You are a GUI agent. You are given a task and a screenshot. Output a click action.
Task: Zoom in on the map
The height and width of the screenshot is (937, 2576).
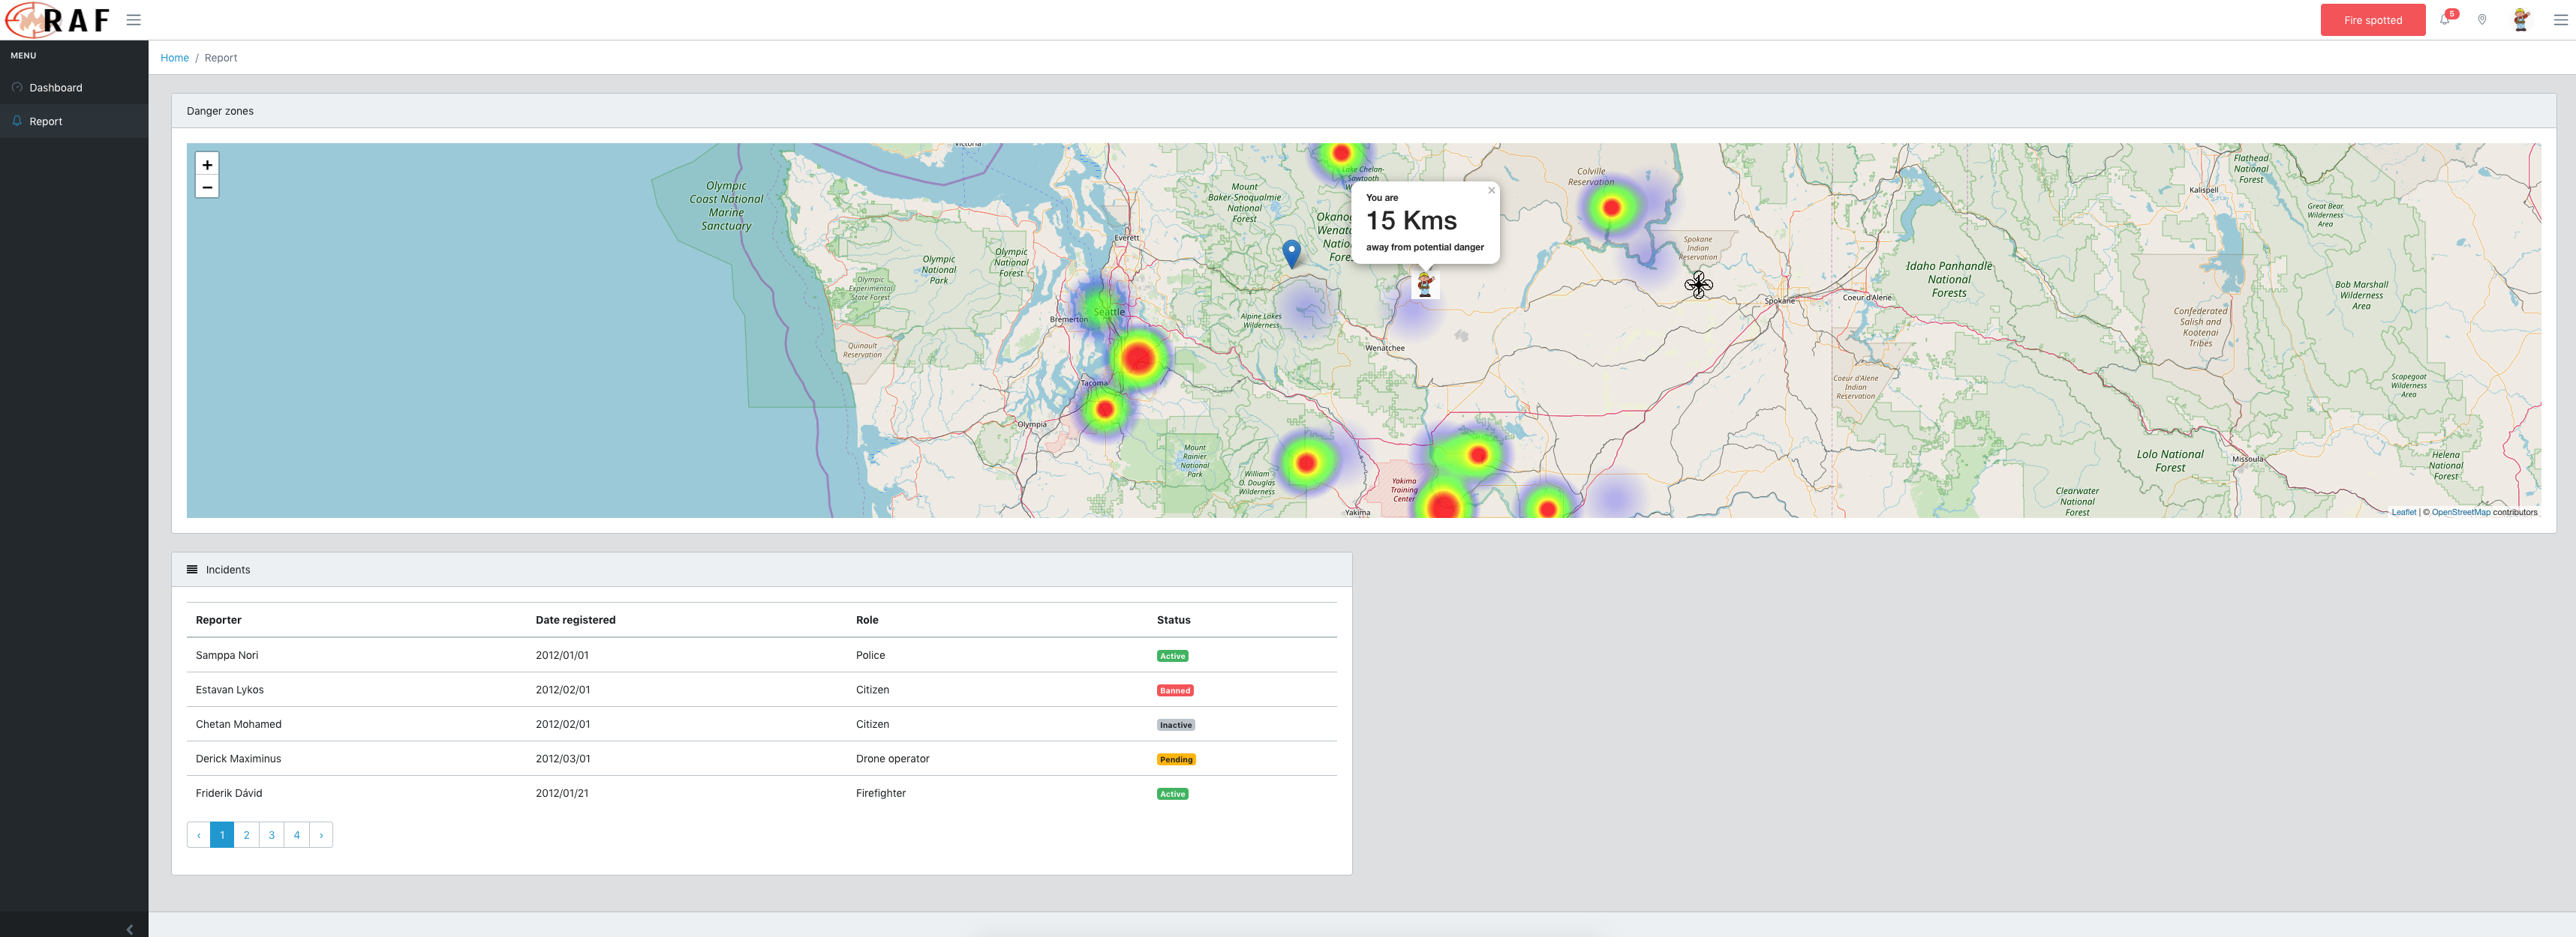(207, 165)
